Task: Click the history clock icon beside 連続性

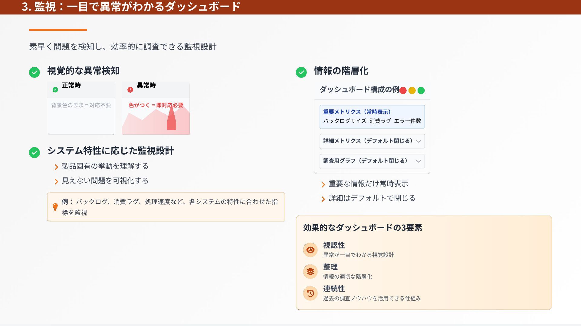Action: pos(310,293)
